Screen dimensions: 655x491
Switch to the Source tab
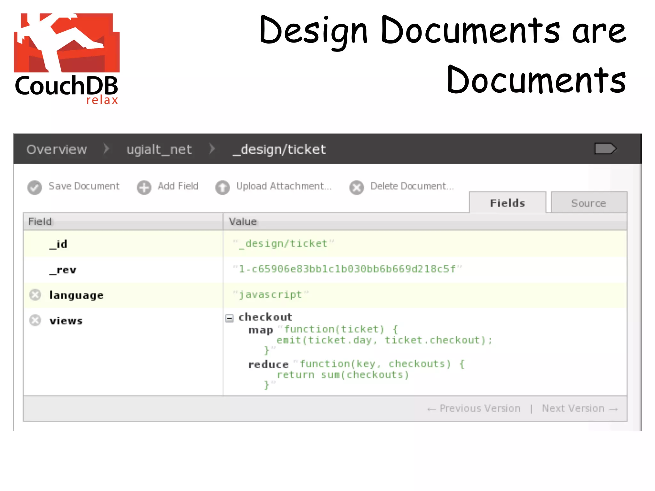coord(589,203)
